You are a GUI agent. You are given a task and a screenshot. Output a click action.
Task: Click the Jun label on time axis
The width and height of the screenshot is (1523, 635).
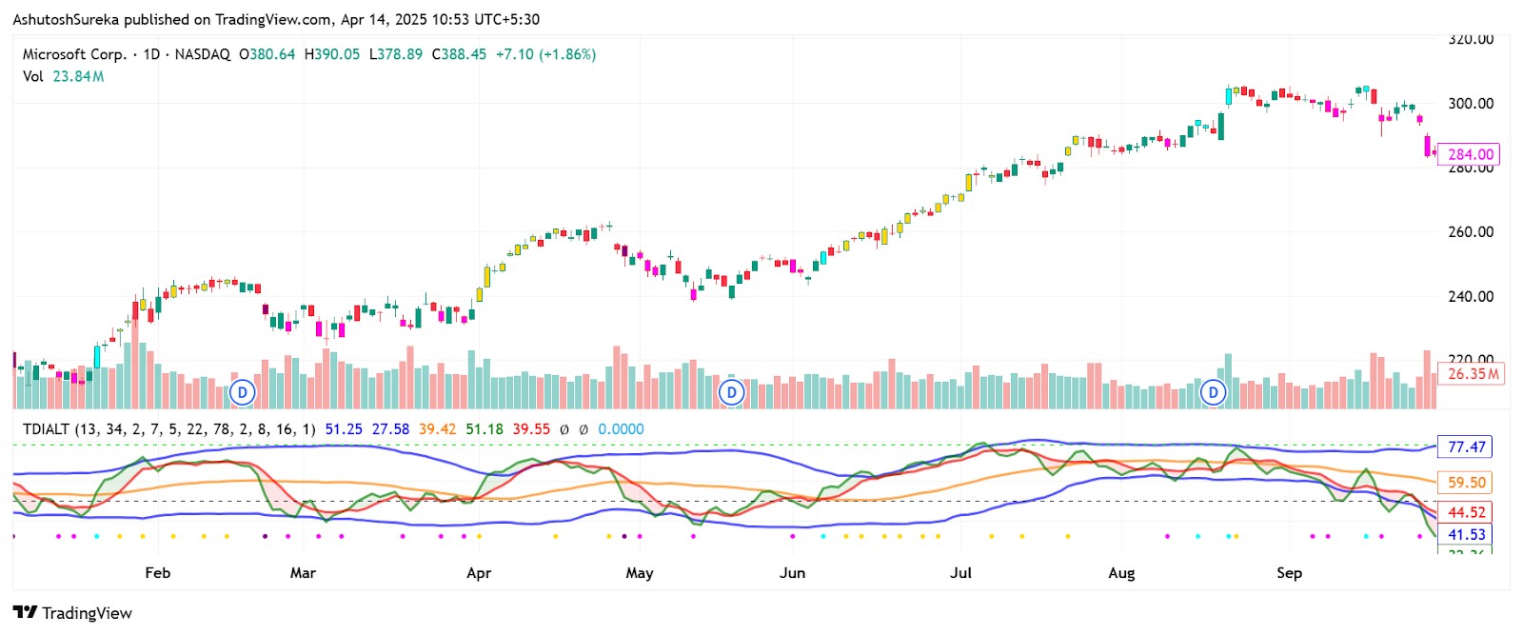coord(792,573)
